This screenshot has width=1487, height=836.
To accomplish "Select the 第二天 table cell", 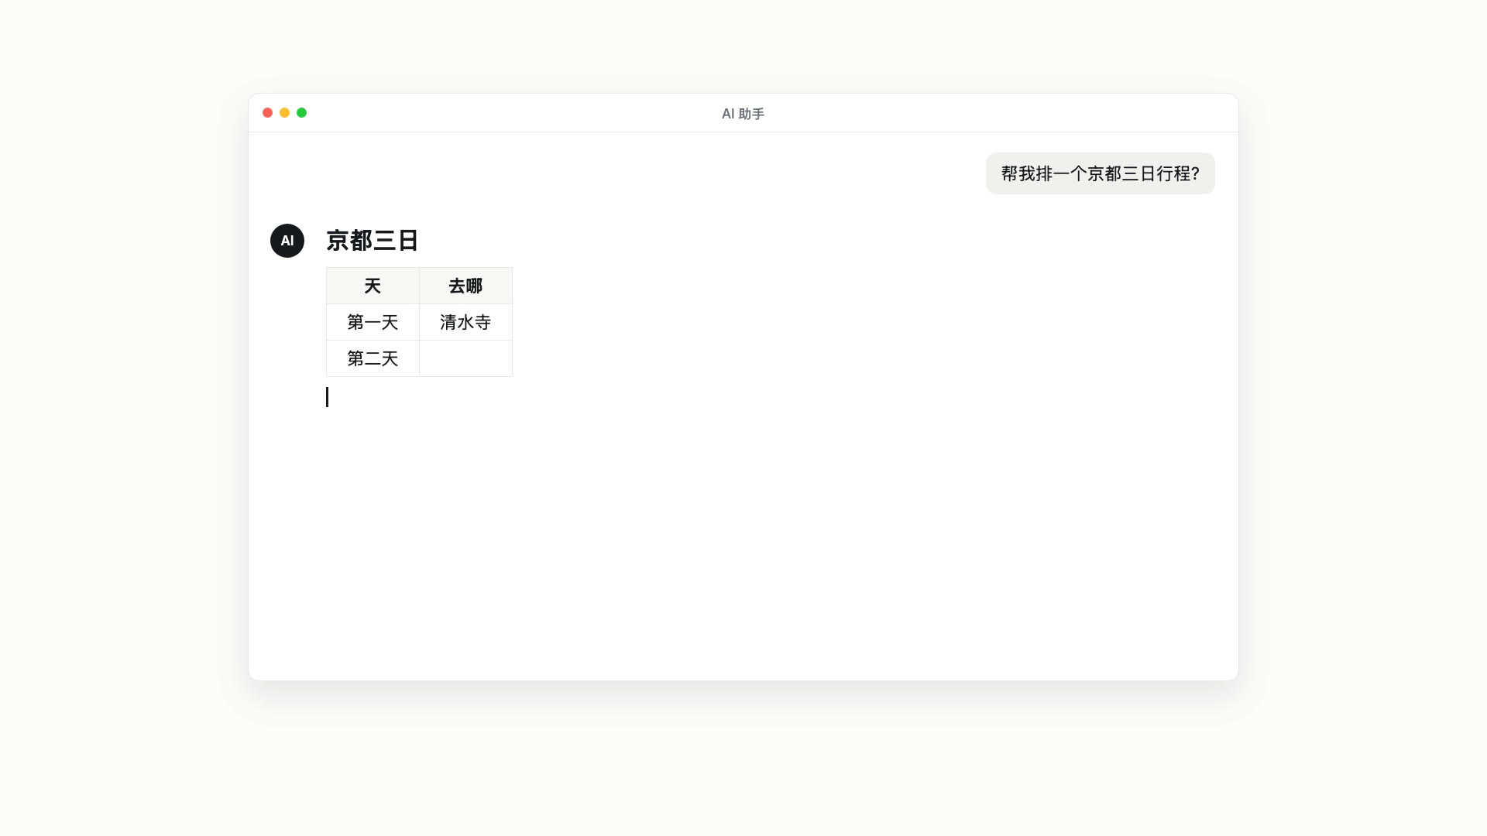I will 373,358.
